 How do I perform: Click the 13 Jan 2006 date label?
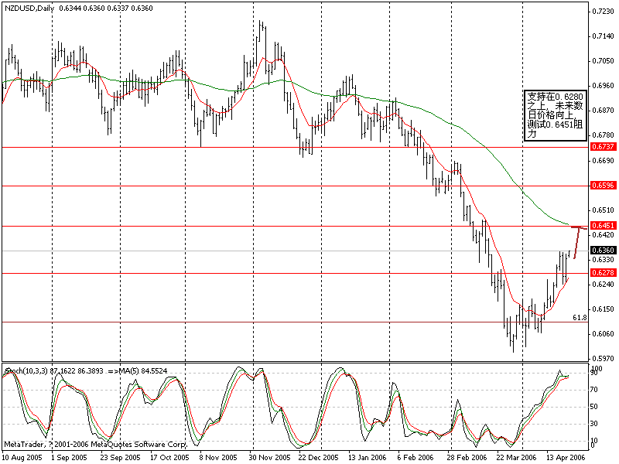pos(367,457)
